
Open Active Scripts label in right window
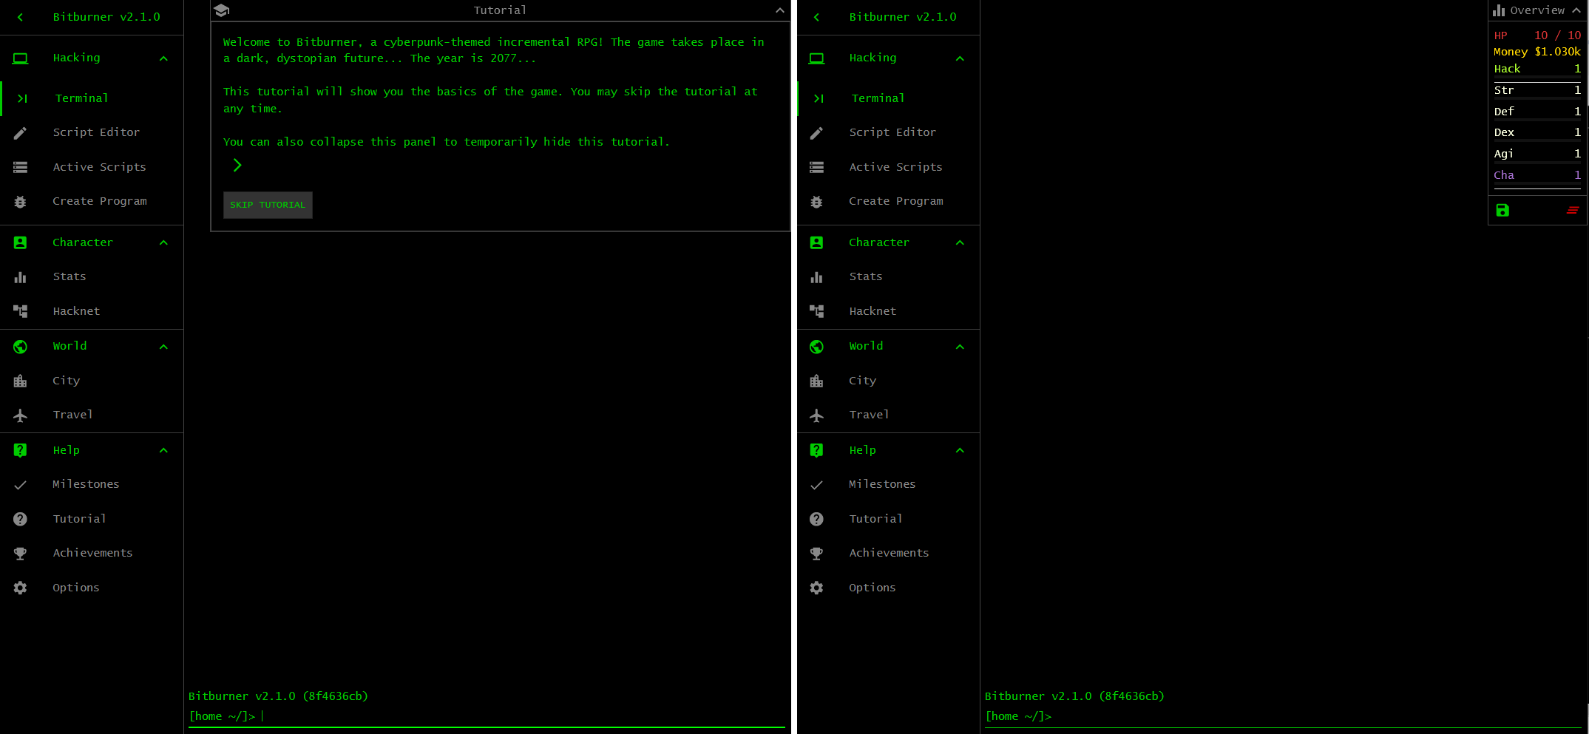click(x=895, y=167)
